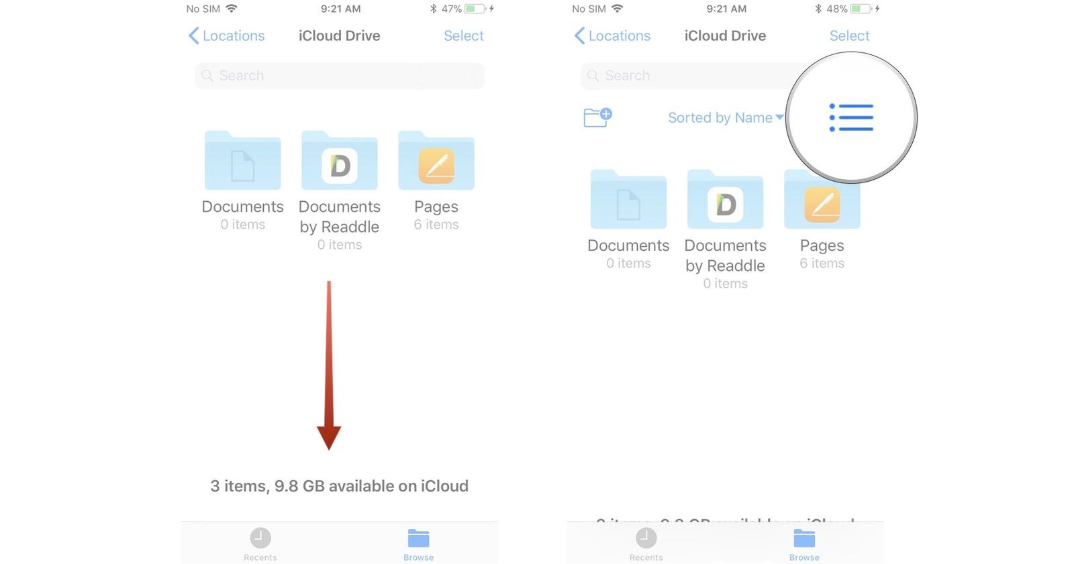Open the Sorted by Name dropdown
The image size is (1074, 564).
click(x=725, y=118)
